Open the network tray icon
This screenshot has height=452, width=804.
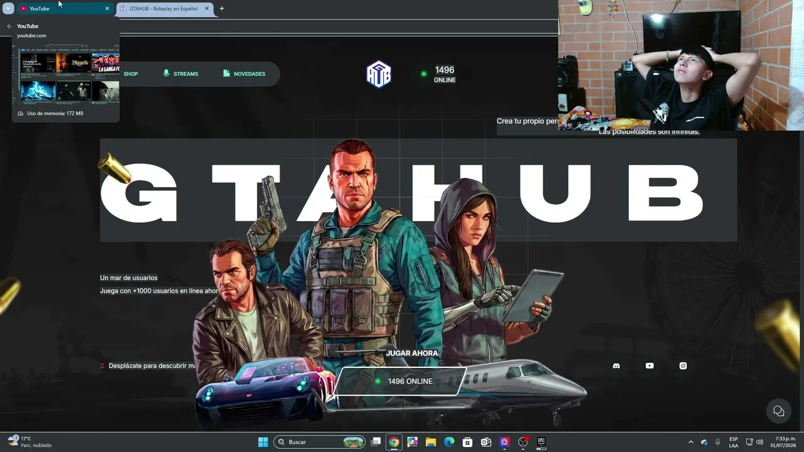(x=749, y=442)
